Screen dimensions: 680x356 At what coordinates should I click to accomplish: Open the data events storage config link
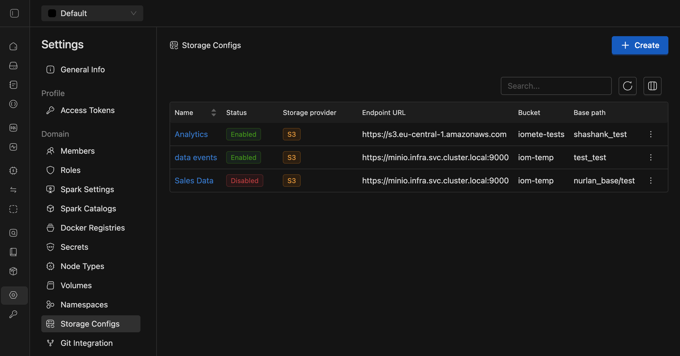pos(196,157)
